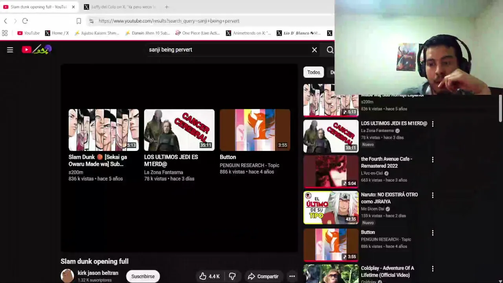Viewport: 503px width, 283px height.
Task: Open options menu for LOS ULTIMOS JEDI sidebar video
Action: [433, 124]
